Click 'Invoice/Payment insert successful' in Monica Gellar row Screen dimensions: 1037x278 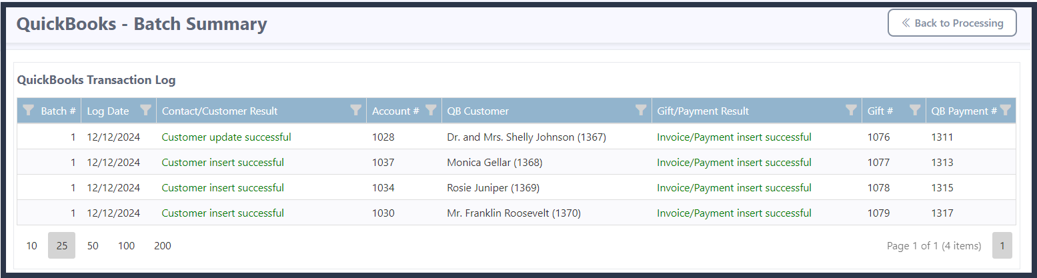pos(734,163)
